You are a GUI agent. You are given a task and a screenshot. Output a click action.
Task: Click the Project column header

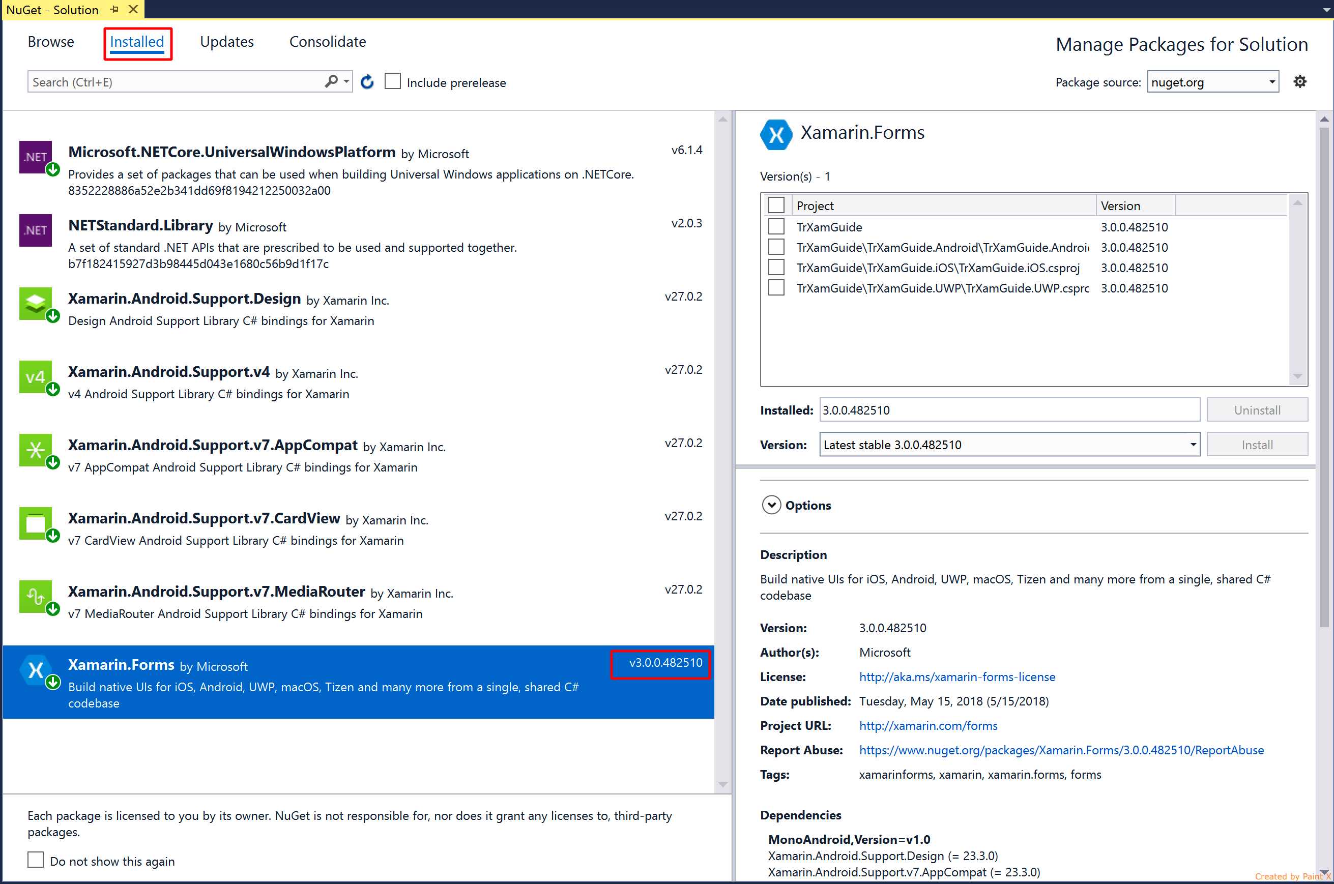[x=944, y=205]
